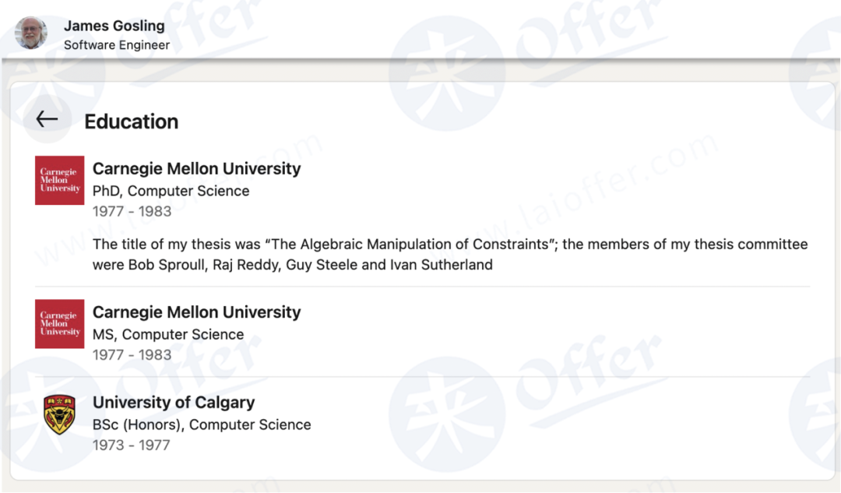Click the James Gosling name in header
The image size is (841, 493).
(x=114, y=26)
